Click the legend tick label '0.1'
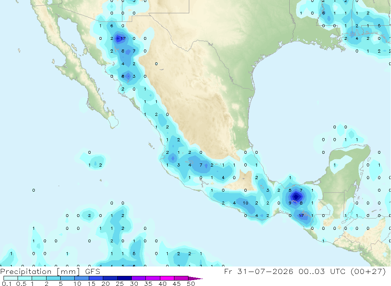The image size is (391, 286). click(x=7, y=284)
